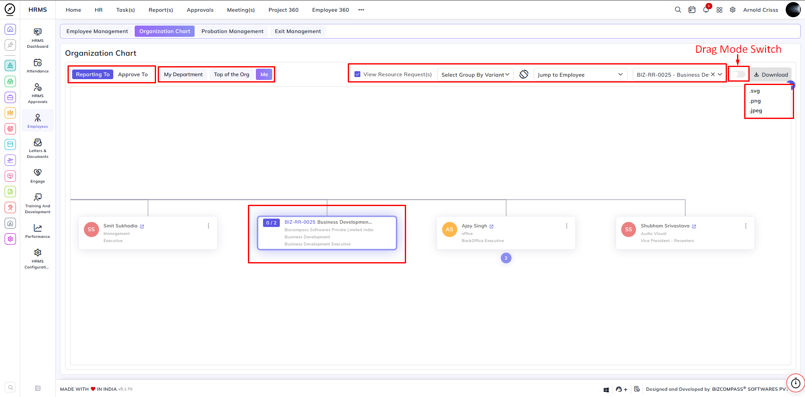Viewport: 805px width, 397px height.
Task: Open Attendance from the sidebar
Action: click(x=38, y=63)
